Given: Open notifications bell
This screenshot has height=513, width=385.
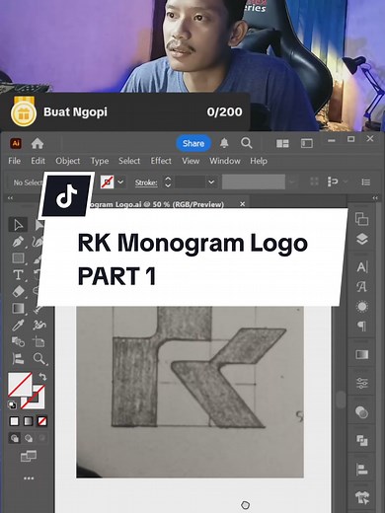Looking at the screenshot, I should tap(224, 143).
